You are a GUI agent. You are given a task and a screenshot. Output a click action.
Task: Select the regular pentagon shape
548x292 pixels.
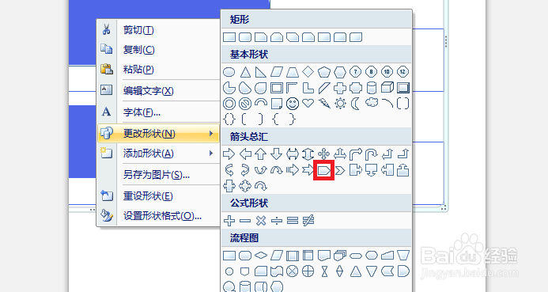tap(324, 72)
